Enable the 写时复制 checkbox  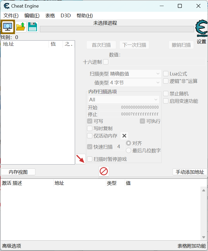(x=90, y=128)
